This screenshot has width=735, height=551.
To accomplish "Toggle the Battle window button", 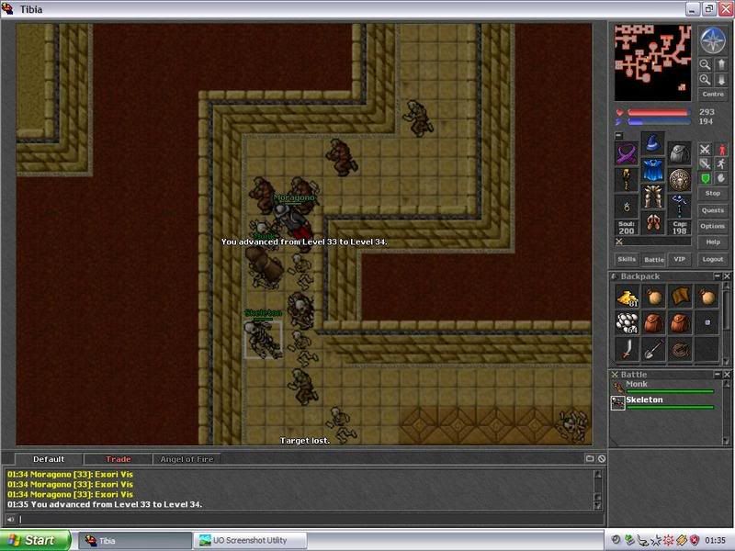I will click(x=653, y=259).
